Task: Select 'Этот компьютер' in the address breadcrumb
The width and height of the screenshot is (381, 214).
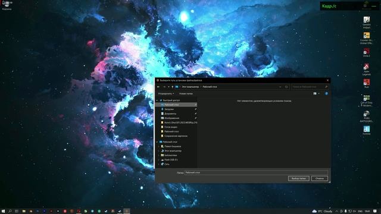Action: click(190, 87)
